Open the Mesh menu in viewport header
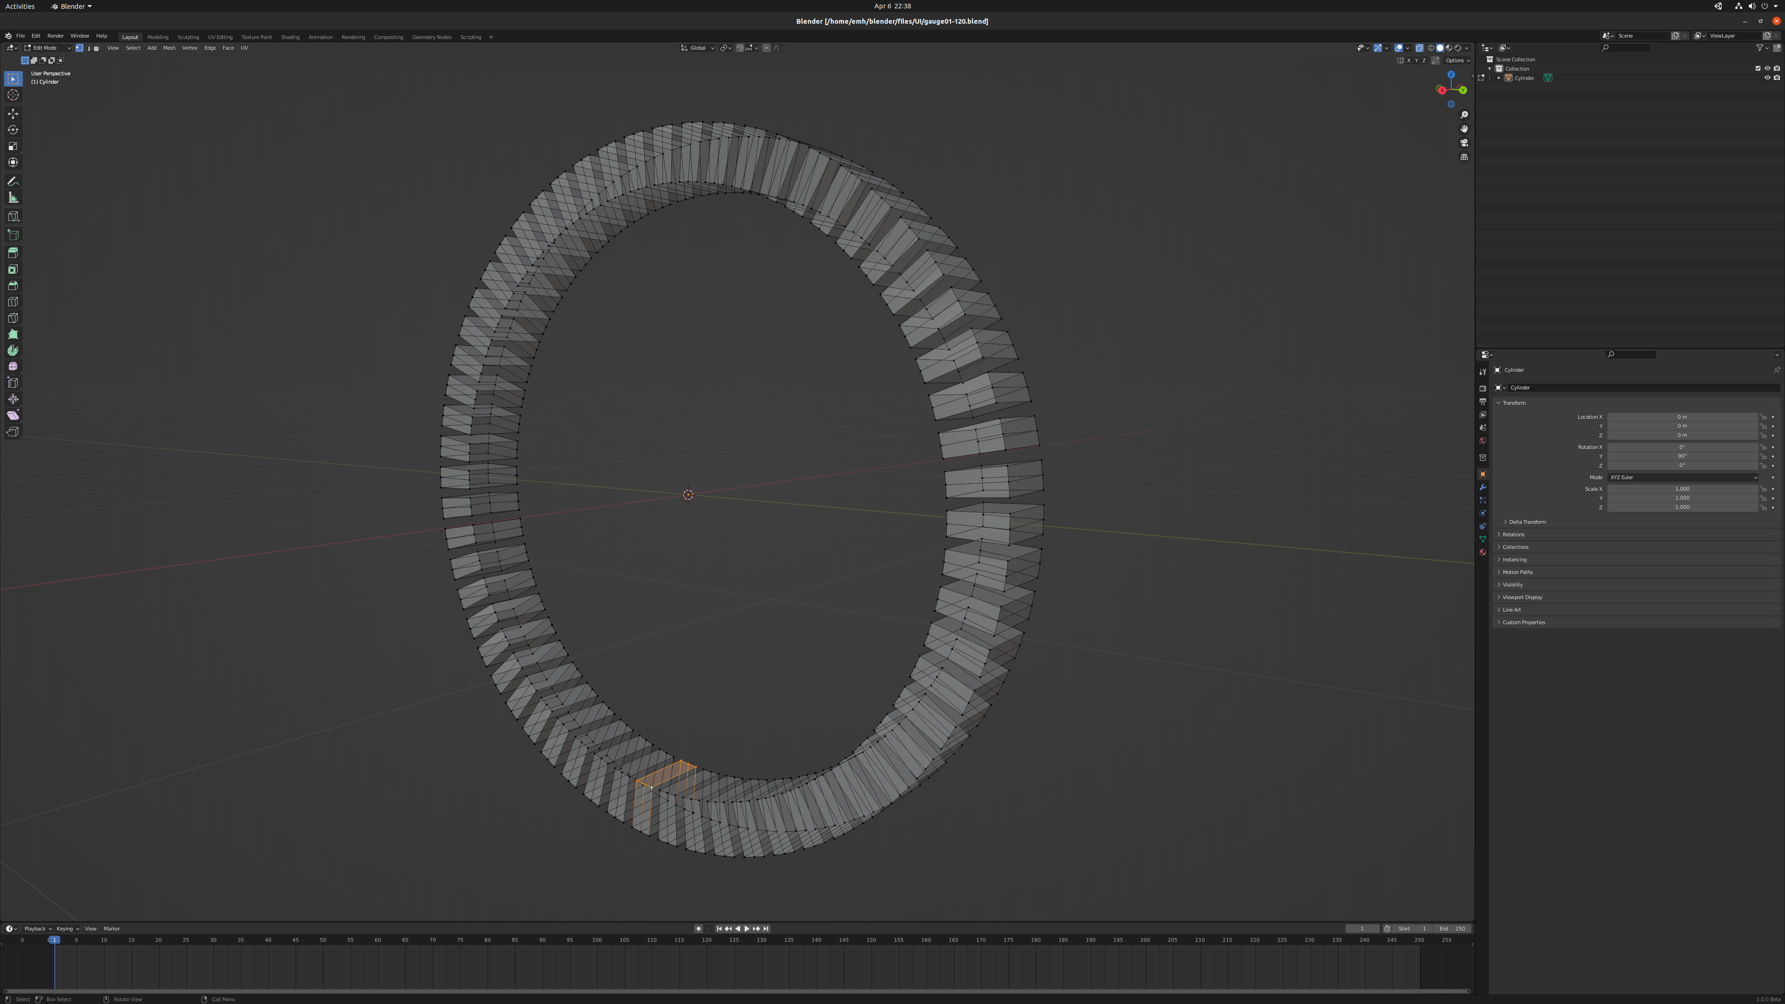Screen dimensions: 1785x1004 click(169, 48)
